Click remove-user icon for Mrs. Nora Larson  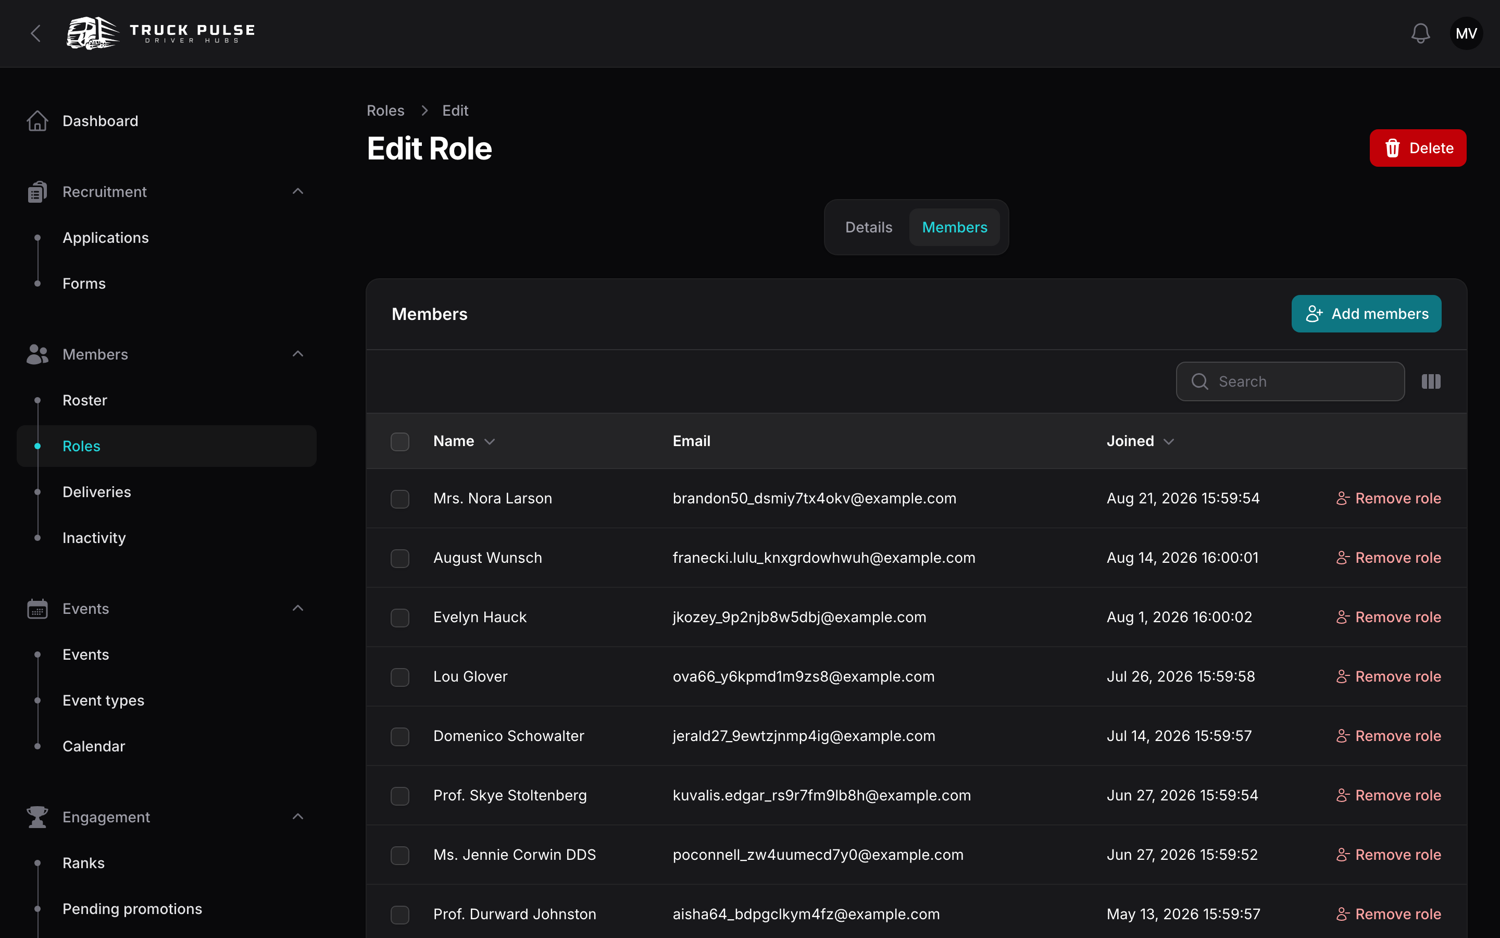(x=1343, y=498)
